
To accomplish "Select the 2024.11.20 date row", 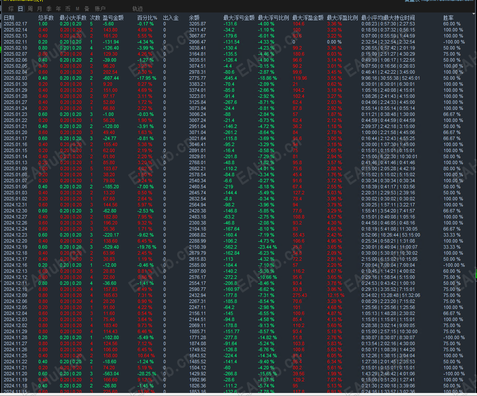I will click(15, 374).
